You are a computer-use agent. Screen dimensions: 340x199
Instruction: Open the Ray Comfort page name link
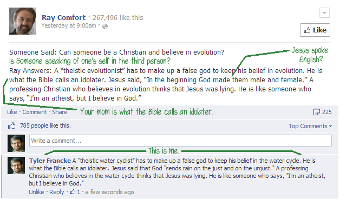pyautogui.click(x=63, y=17)
